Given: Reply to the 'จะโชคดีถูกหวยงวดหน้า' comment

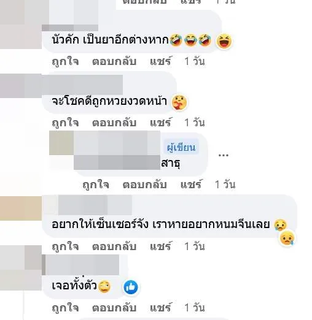Looking at the screenshot, I should point(114,123).
